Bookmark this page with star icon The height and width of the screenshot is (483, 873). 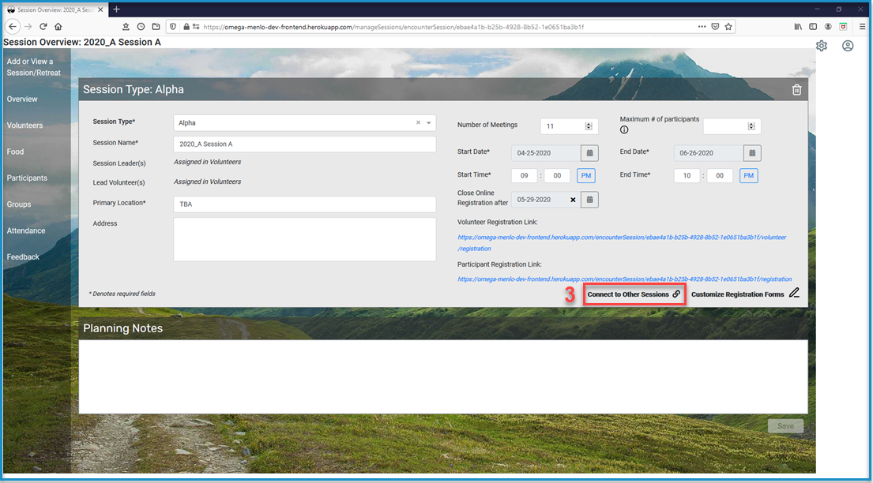point(728,26)
